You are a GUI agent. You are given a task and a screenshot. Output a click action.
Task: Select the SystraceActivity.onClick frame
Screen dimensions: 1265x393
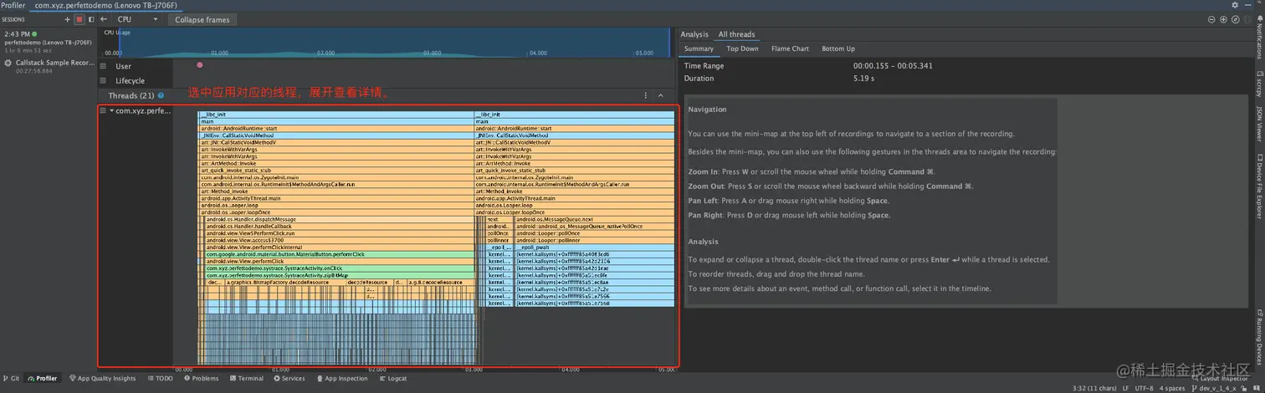341,268
